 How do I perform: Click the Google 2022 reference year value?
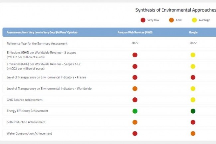pyautogui.click(x=193, y=43)
